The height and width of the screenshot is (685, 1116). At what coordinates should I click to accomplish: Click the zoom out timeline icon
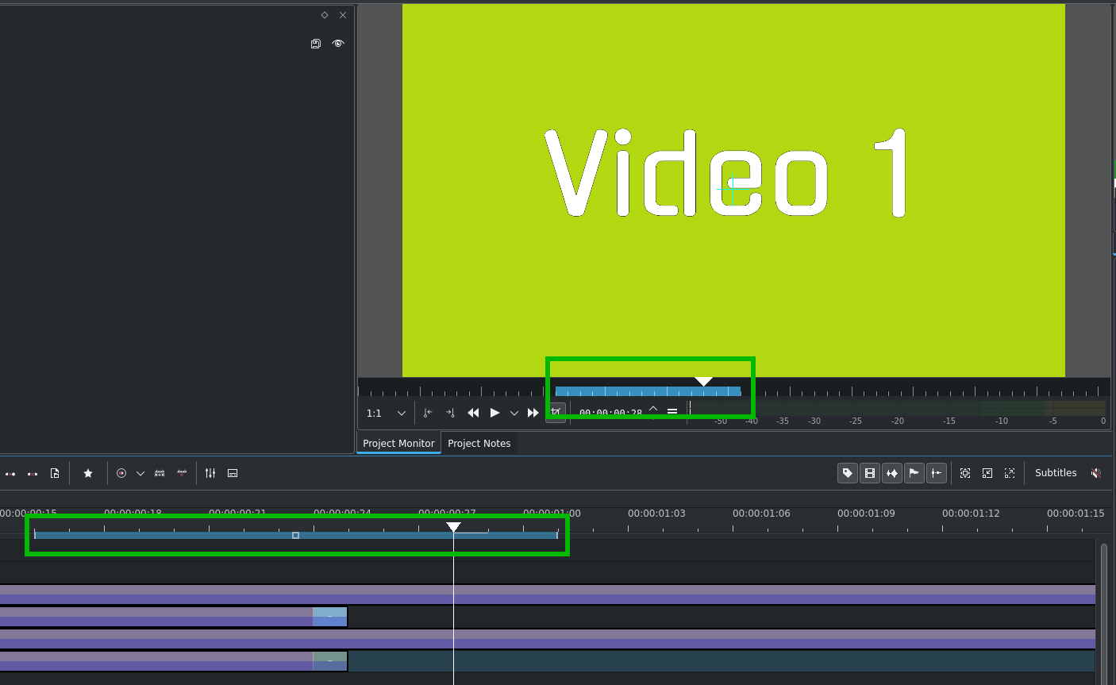(987, 473)
